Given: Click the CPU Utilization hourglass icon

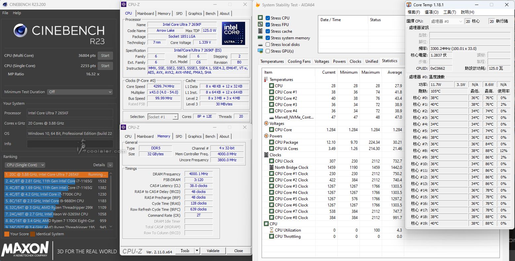Looking at the screenshot, I should pos(272,230).
